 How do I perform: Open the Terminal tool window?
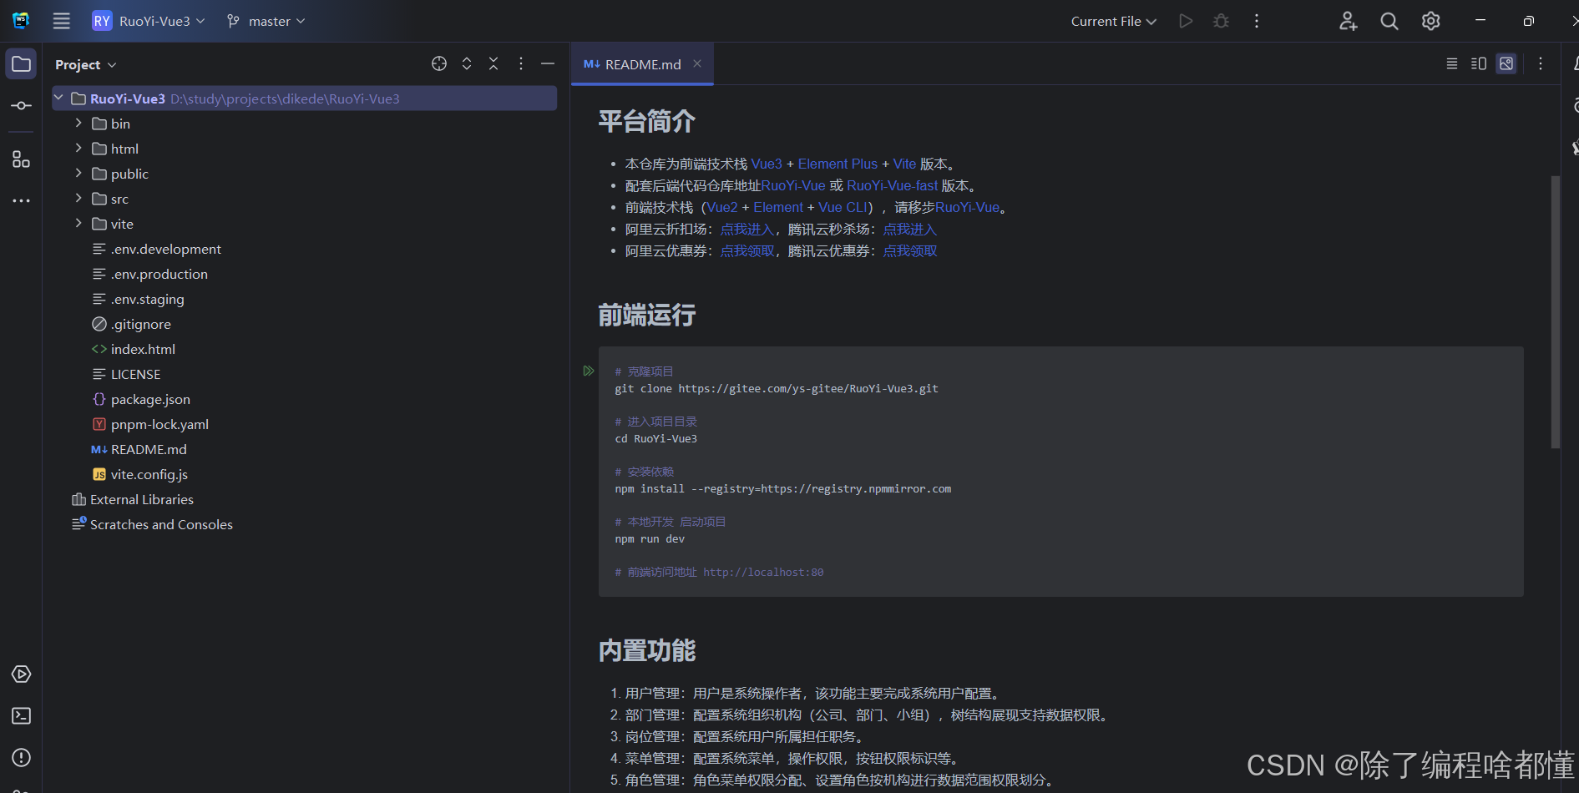[x=21, y=716]
